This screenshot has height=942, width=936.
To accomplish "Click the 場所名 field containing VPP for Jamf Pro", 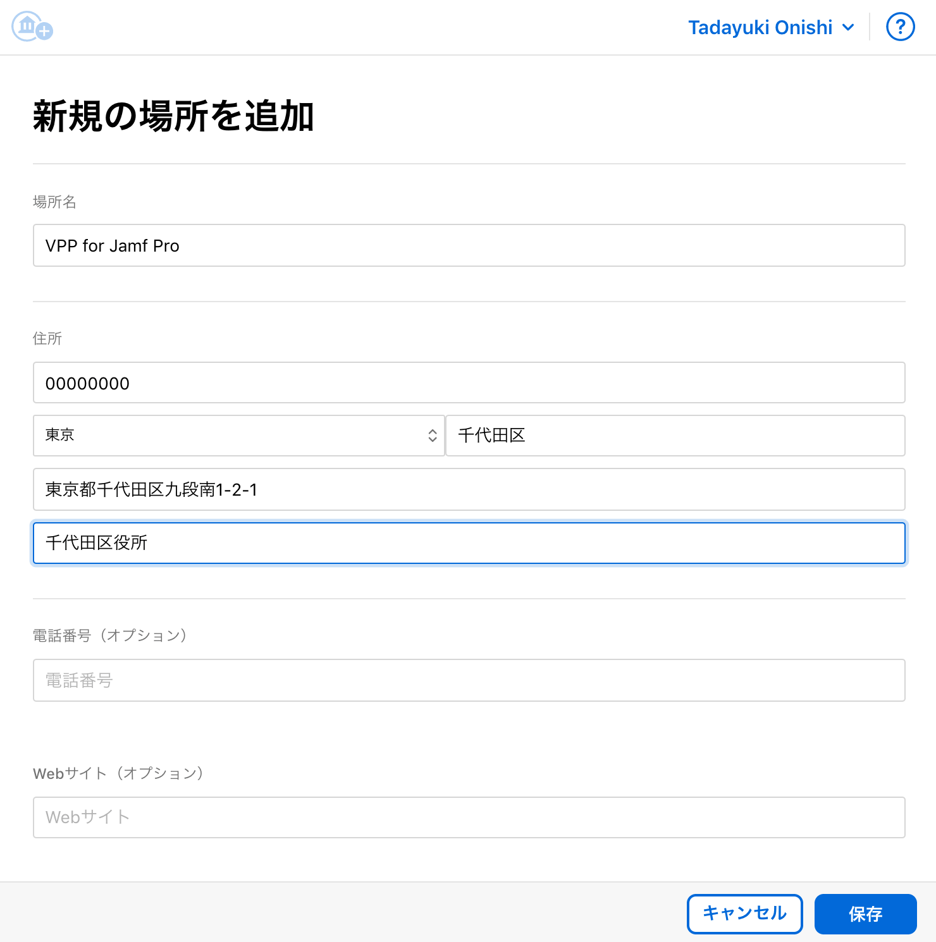I will pos(469,245).
